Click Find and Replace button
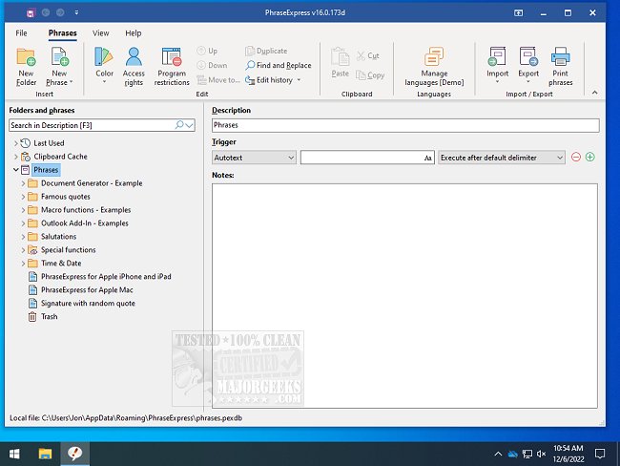Viewport: 620px width, 466px height. (279, 65)
